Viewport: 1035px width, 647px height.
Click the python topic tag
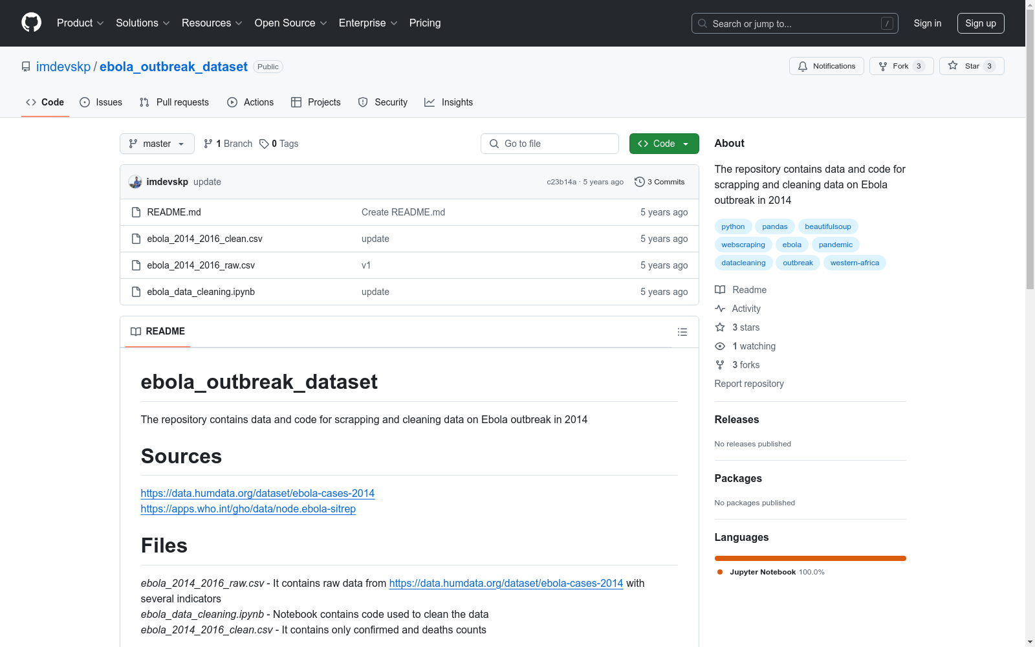coord(733,226)
